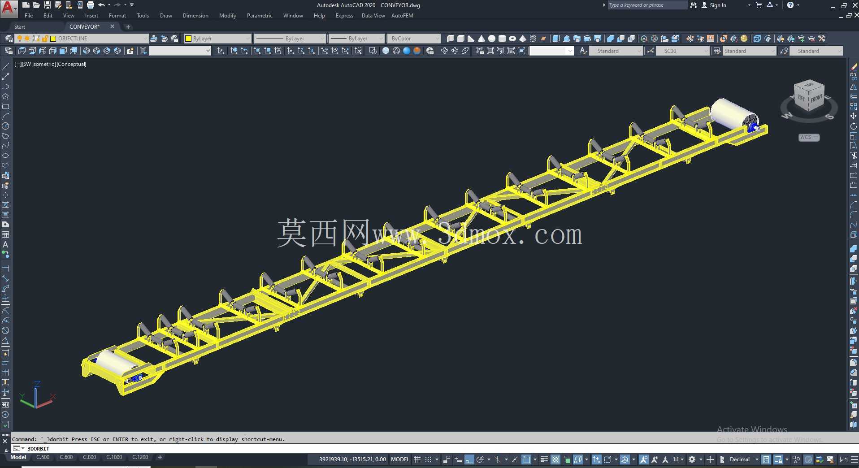This screenshot has height=468, width=859.
Task: Switch to 2D Wireframe visual style icon
Action: 373,51
